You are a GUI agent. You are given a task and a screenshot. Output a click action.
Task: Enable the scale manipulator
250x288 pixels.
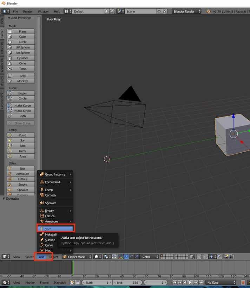137,257
